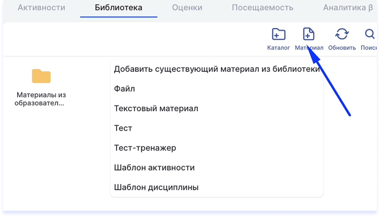Open search with the Поиск magnifier icon

[x=370, y=34]
